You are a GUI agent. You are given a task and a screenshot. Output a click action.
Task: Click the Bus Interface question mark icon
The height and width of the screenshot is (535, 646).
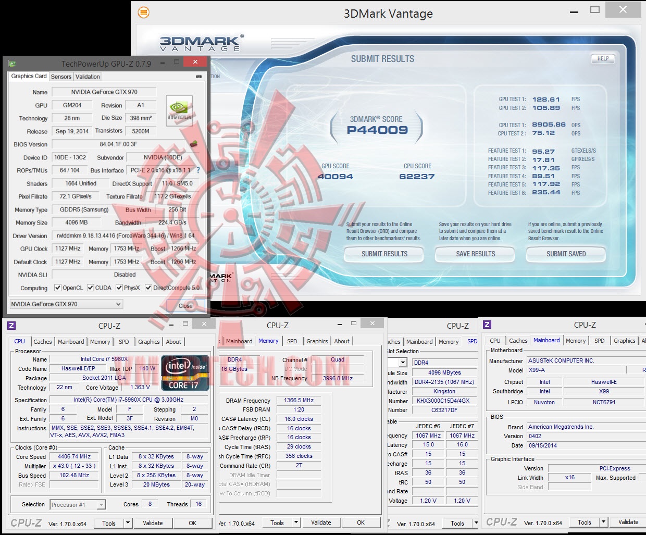[x=198, y=170]
